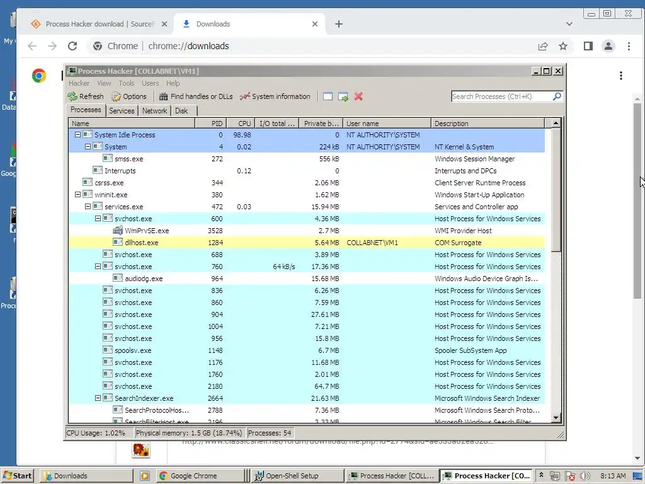
Task: Switch to Open-Shell Setup taskbar button
Action: click(297, 476)
